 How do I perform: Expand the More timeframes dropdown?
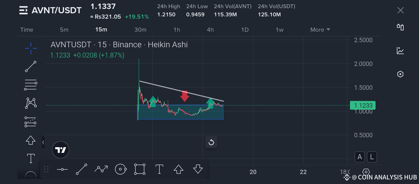(x=320, y=30)
